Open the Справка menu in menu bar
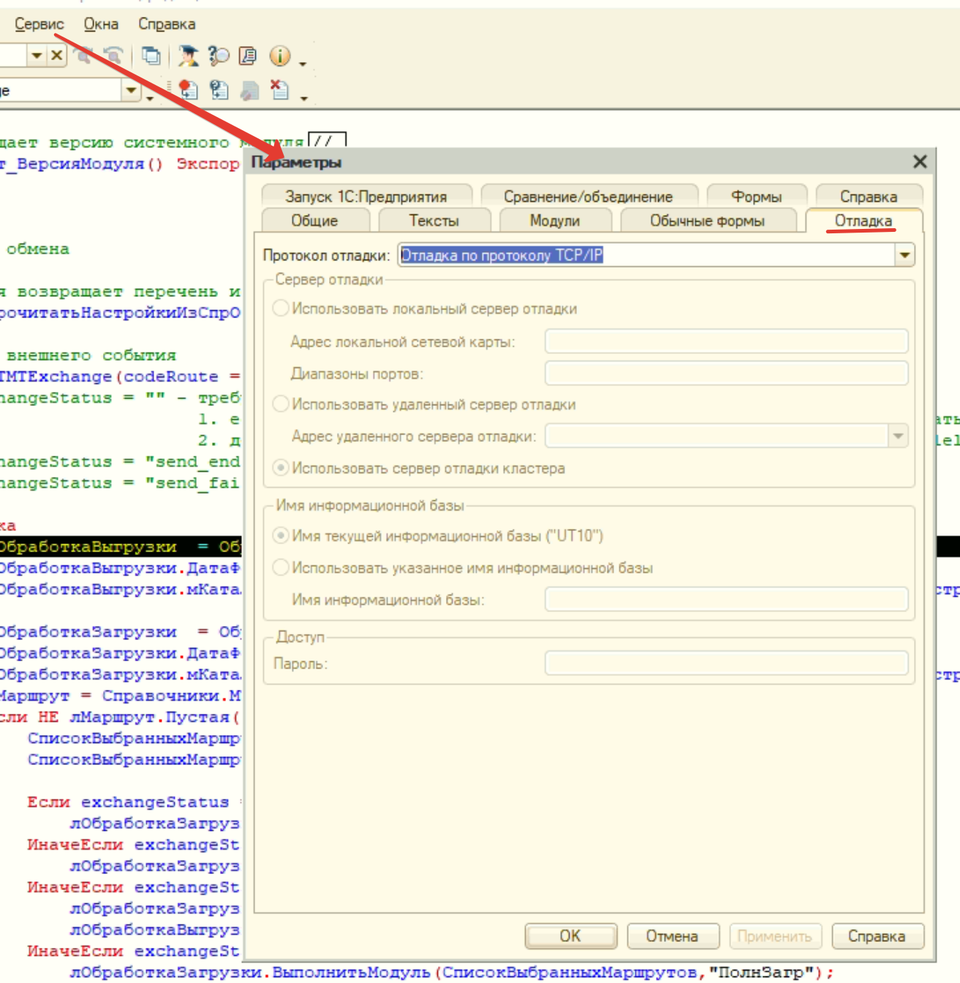Viewport: 960px width, 983px height. (x=167, y=24)
